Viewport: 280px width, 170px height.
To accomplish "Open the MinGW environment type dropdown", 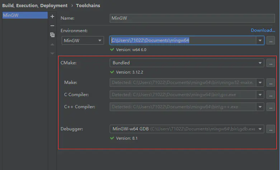I will 83,41.
